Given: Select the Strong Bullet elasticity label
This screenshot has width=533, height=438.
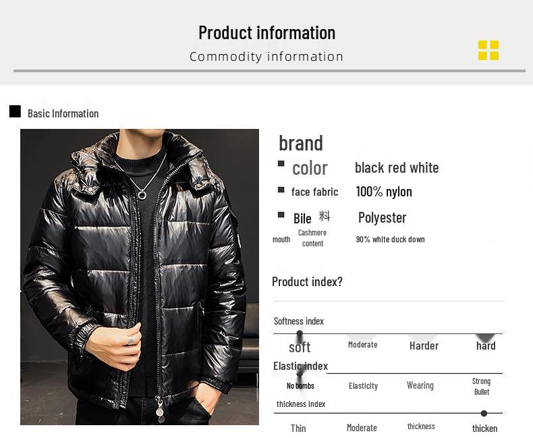Looking at the screenshot, I should point(481,387).
